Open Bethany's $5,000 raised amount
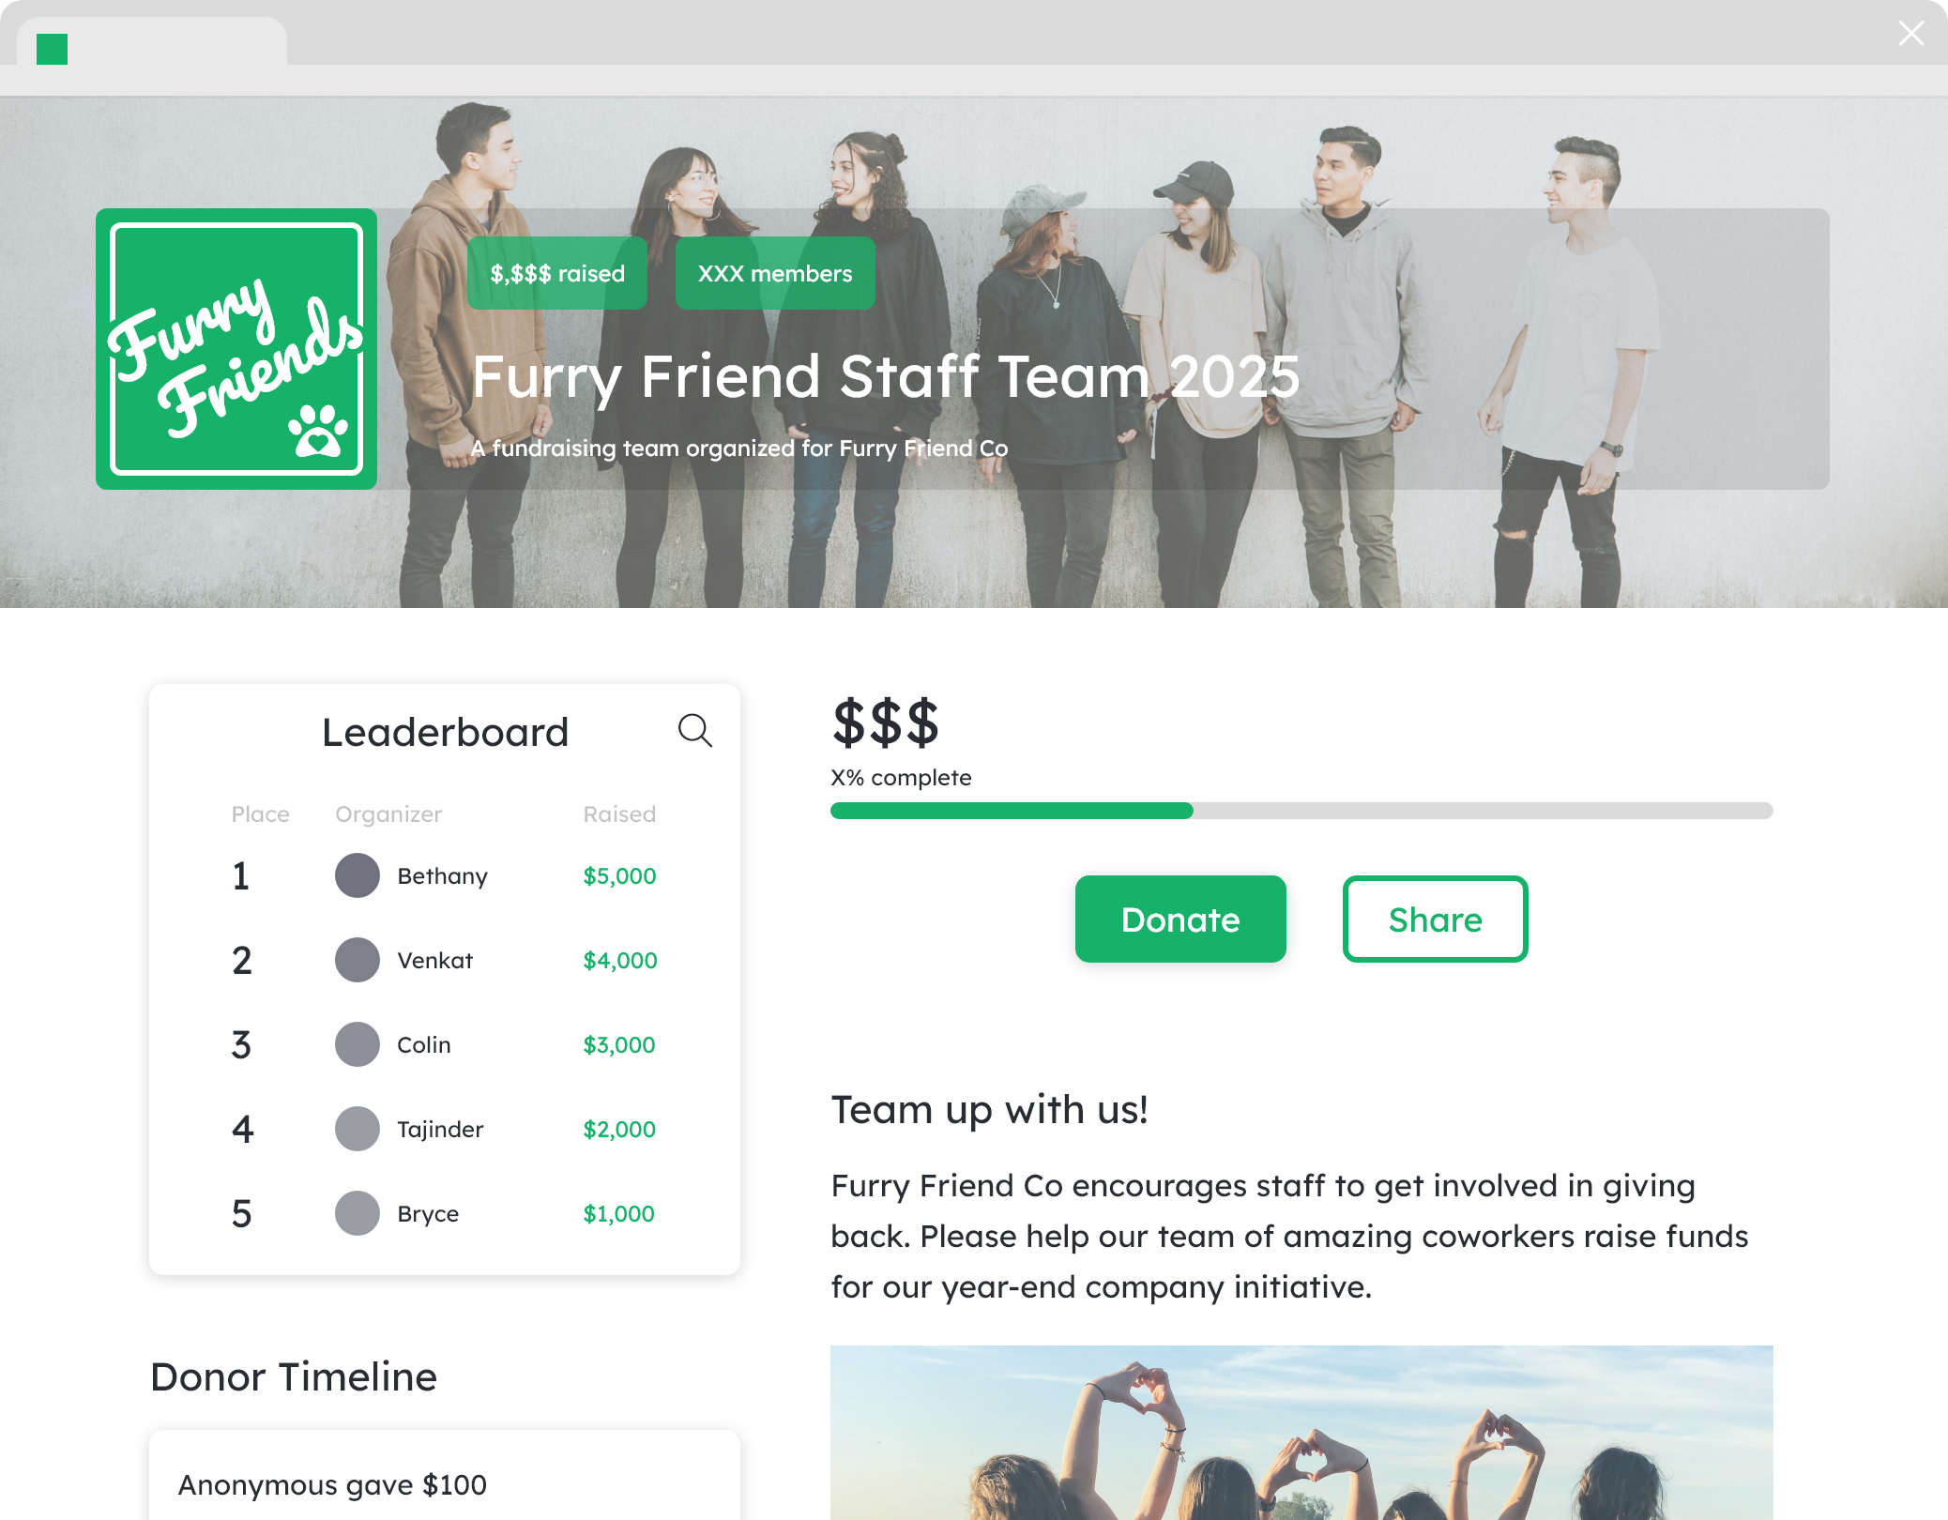Screen dimensions: 1948x1520 [x=619, y=875]
